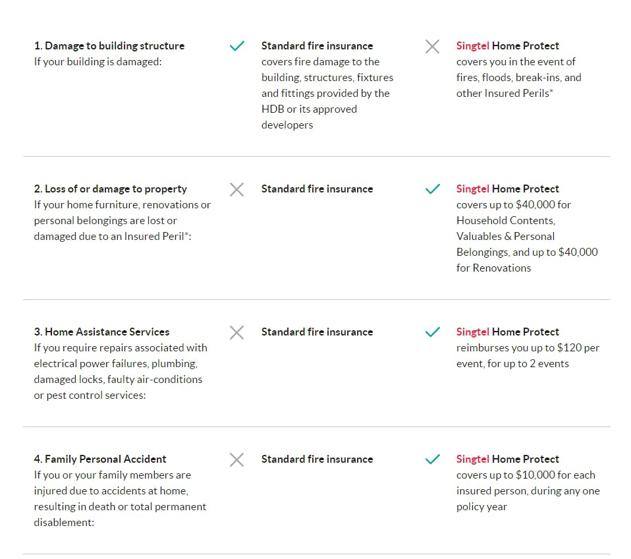Click Singtel Home Protect in Home Assistance row
The height and width of the screenshot is (559, 631).
click(507, 332)
